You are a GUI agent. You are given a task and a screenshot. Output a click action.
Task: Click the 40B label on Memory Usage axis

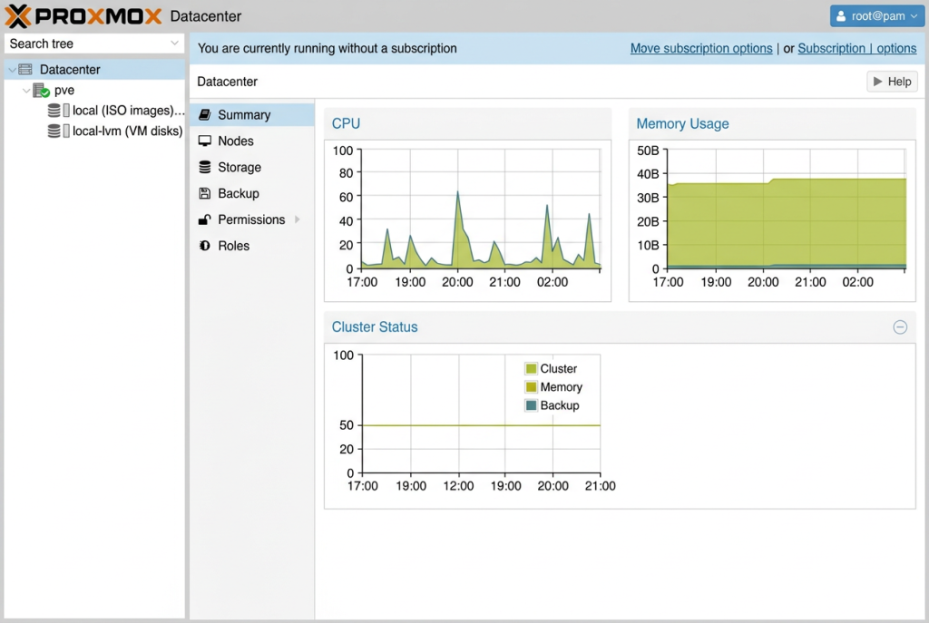click(x=648, y=173)
